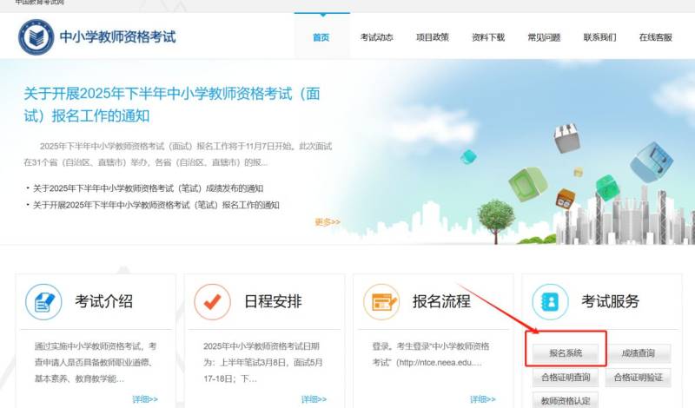Open 合格证明查询 button

point(566,378)
